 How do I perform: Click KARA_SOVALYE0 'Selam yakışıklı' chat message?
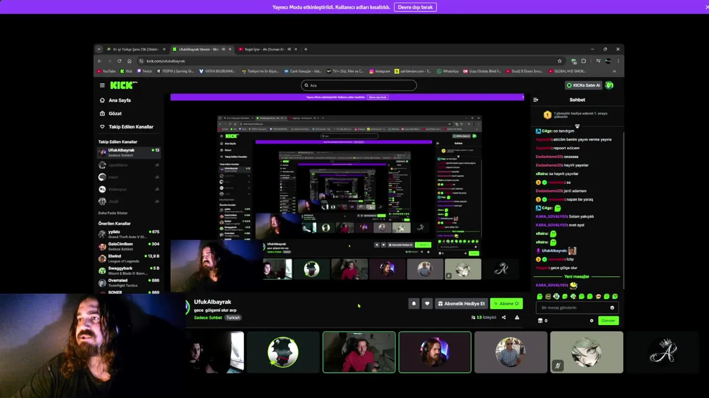[x=565, y=217]
